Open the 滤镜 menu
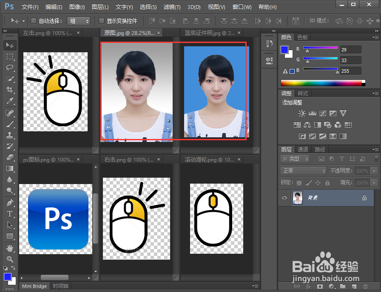381x292 pixels. [x=172, y=7]
